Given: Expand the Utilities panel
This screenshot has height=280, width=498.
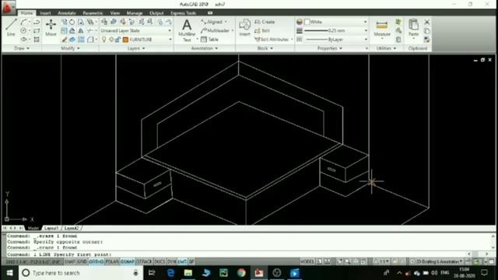Looking at the screenshot, I should point(386,48).
